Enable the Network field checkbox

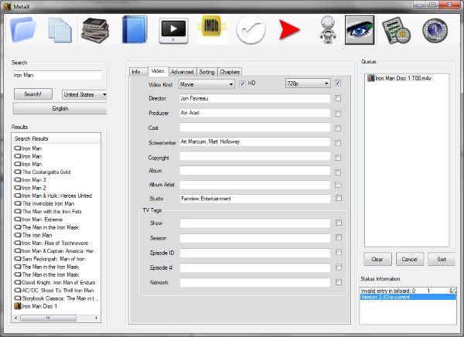[x=339, y=282]
